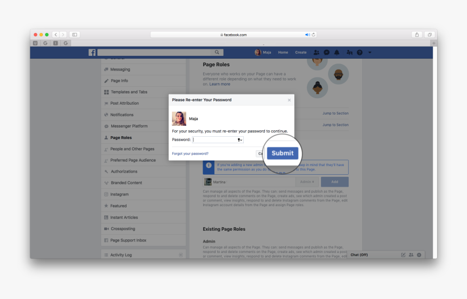Follow the Learn more link

point(219,84)
